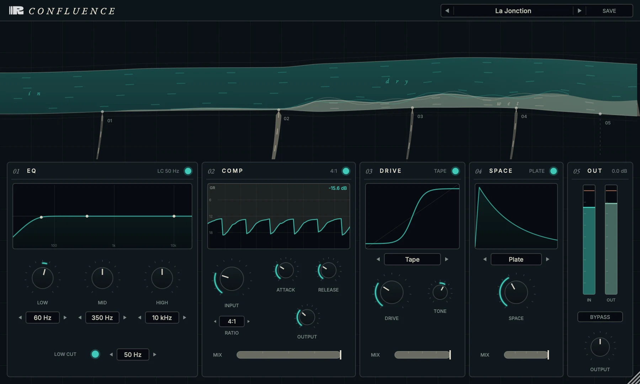Click the DRIVE amount knob

pos(391,292)
